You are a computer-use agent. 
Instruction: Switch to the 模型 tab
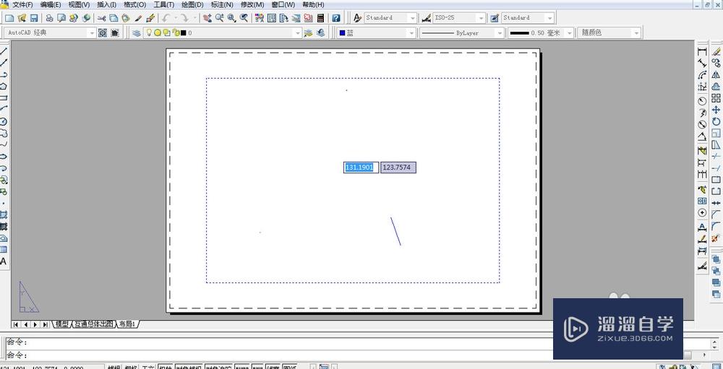(61, 324)
